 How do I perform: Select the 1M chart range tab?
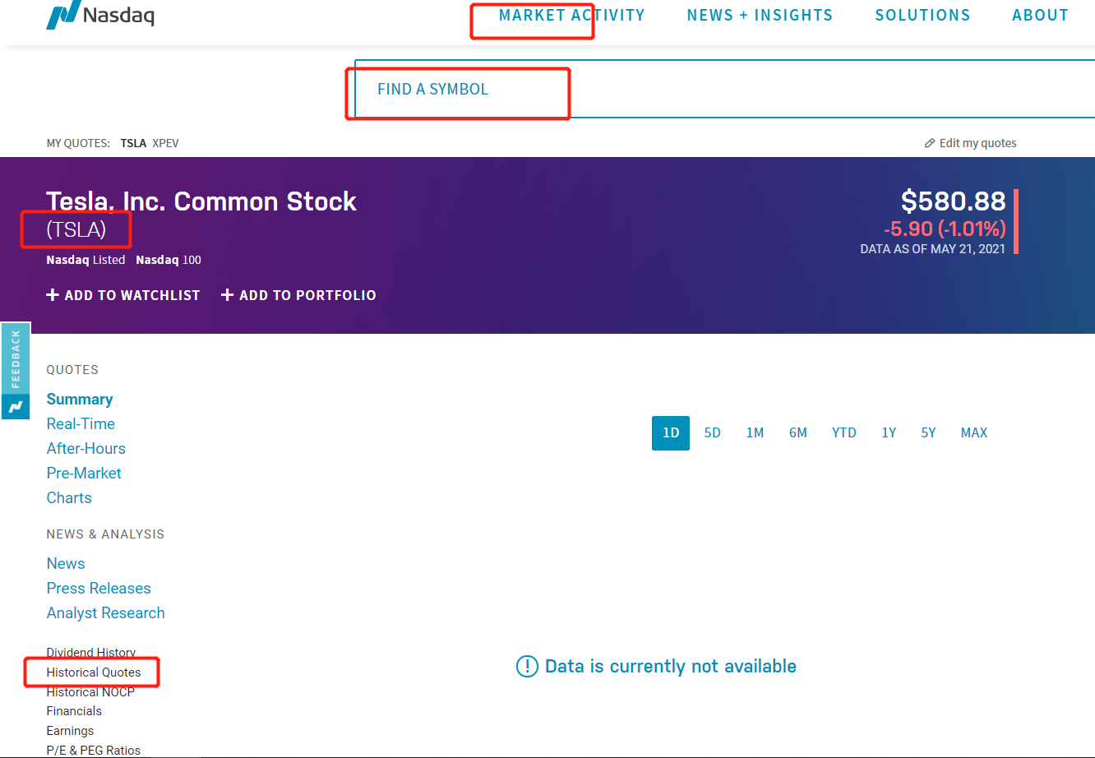[x=755, y=433]
